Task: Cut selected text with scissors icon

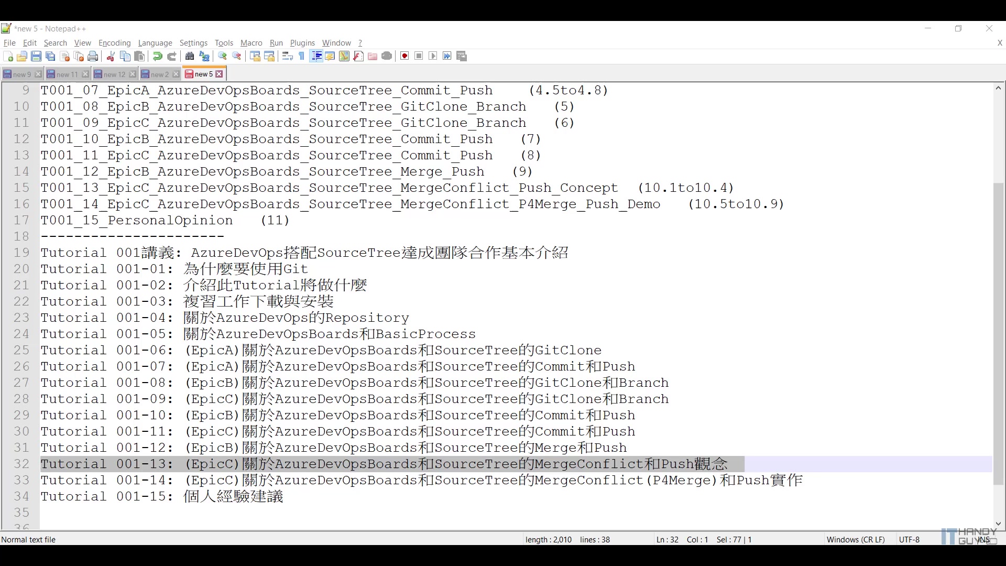Action: 111,56
